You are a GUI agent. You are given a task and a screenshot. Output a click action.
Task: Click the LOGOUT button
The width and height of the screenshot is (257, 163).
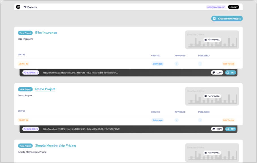(x=234, y=7)
